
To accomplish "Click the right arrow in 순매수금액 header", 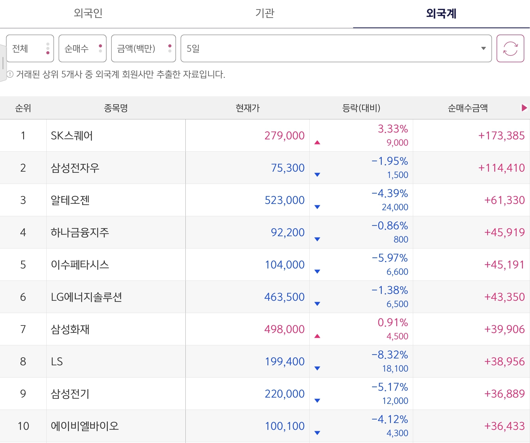I will (x=524, y=108).
